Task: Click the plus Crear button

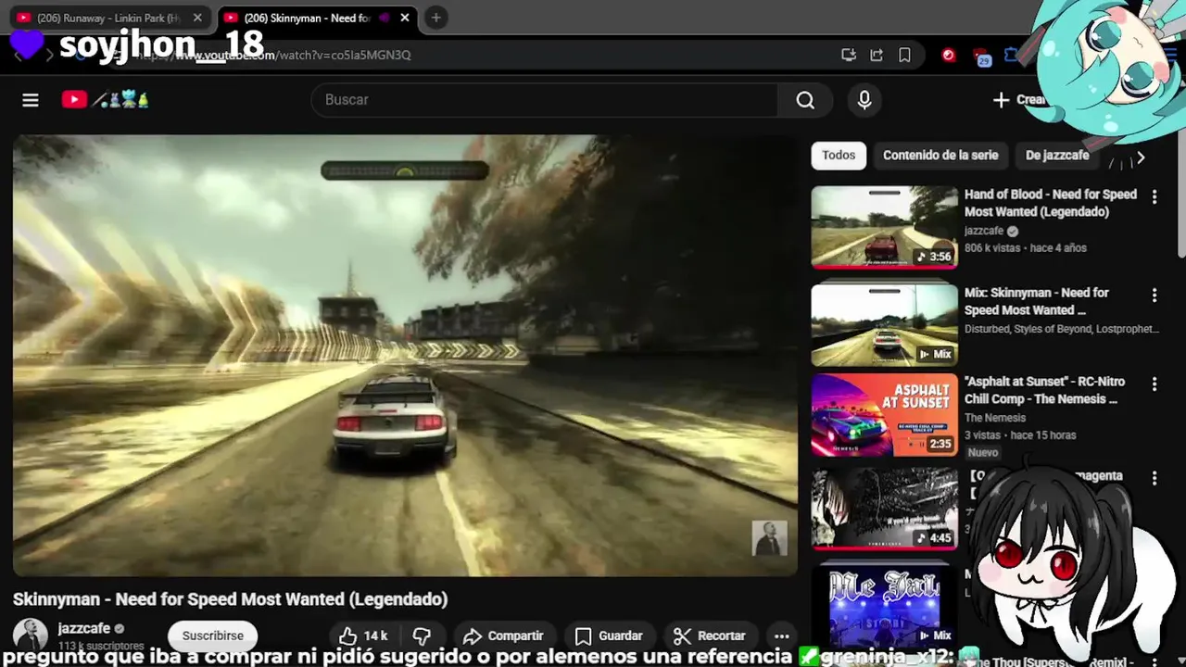Action: 1019,100
